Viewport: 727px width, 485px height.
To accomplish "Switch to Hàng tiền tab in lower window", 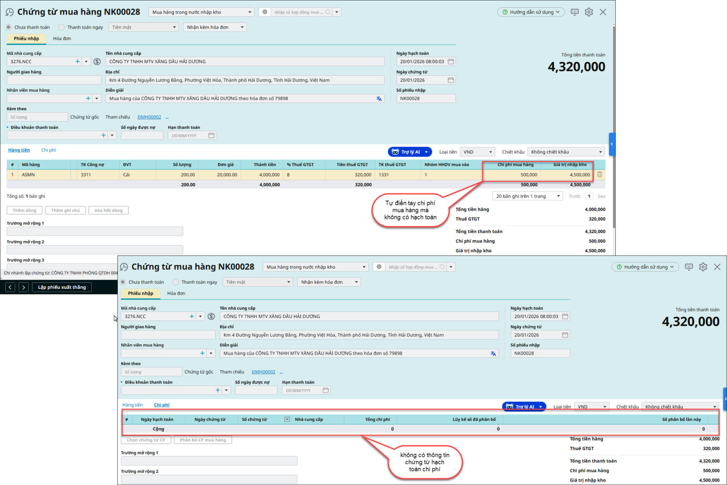I will [132, 405].
